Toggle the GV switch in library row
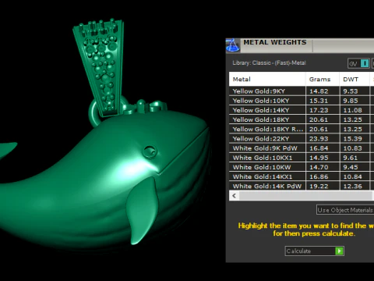 point(358,63)
